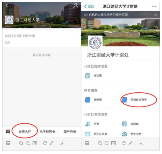Rotate the left image with the rotate icon
Image resolution: width=162 pixels, height=154 pixels.
pos(45,143)
